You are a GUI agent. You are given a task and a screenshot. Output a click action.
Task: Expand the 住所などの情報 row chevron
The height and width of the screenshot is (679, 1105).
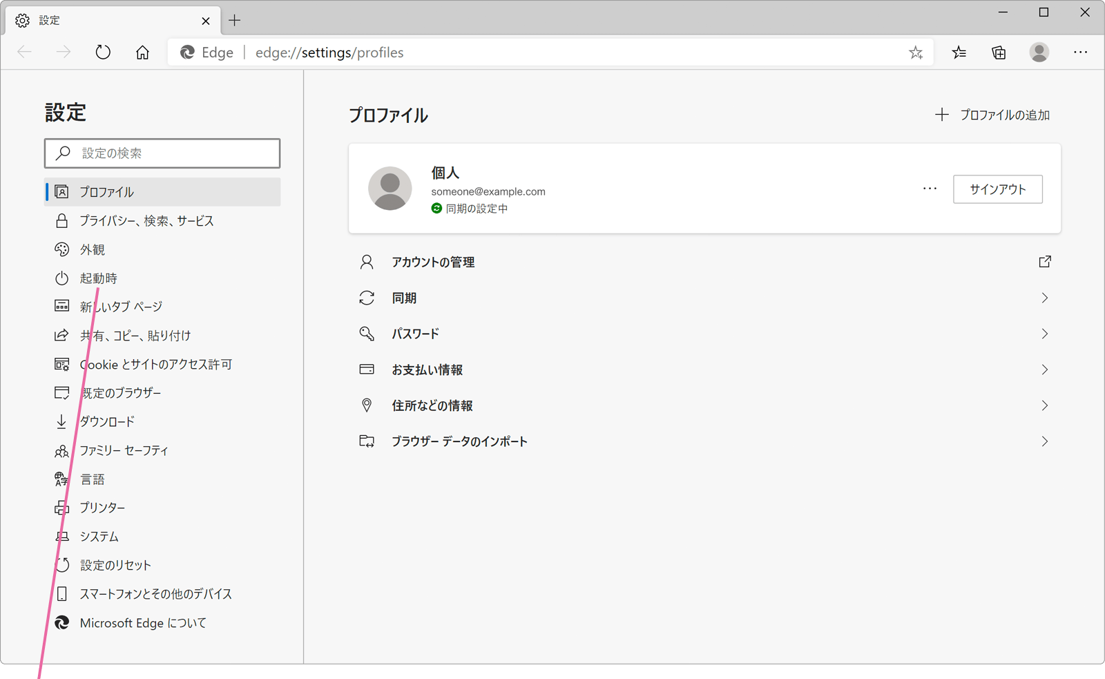pos(1045,405)
